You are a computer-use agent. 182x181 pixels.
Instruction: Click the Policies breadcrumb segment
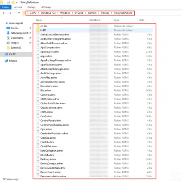(x=105, y=13)
